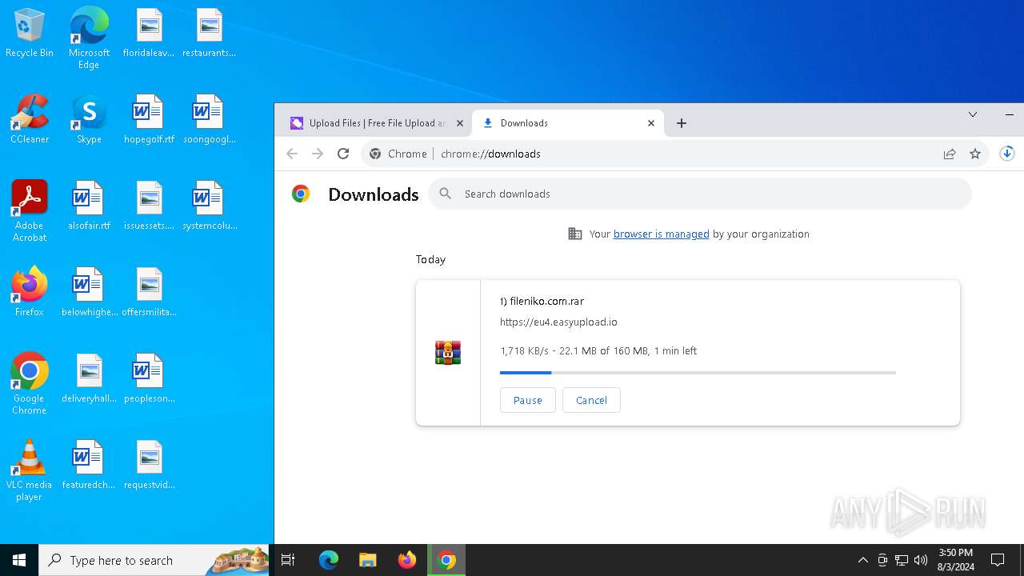1024x576 pixels.
Task: Close the Upload Files tab
Action: (460, 123)
